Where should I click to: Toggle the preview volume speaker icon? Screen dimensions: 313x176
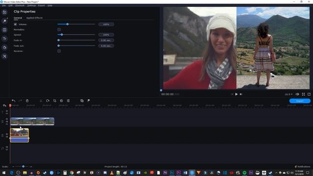click(x=297, y=94)
